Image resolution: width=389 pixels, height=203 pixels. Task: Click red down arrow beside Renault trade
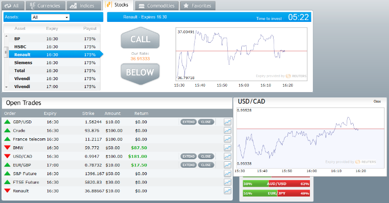click(7, 191)
